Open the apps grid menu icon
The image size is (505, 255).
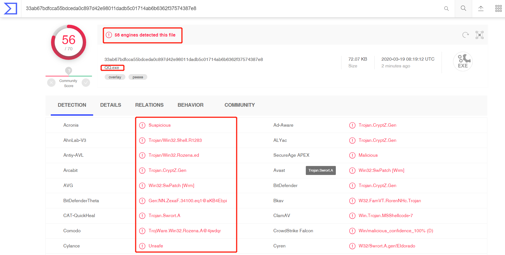499,8
